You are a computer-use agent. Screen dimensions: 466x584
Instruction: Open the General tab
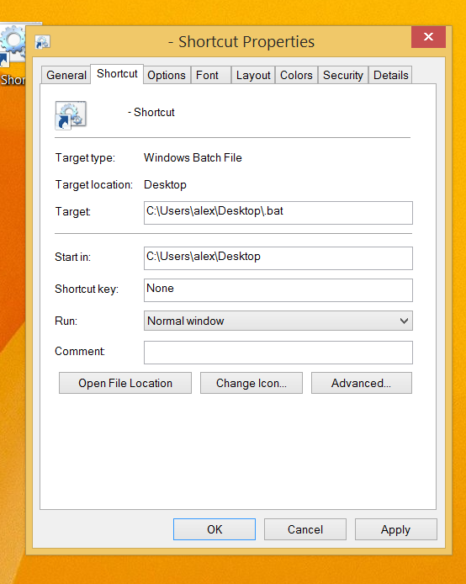[x=66, y=75]
